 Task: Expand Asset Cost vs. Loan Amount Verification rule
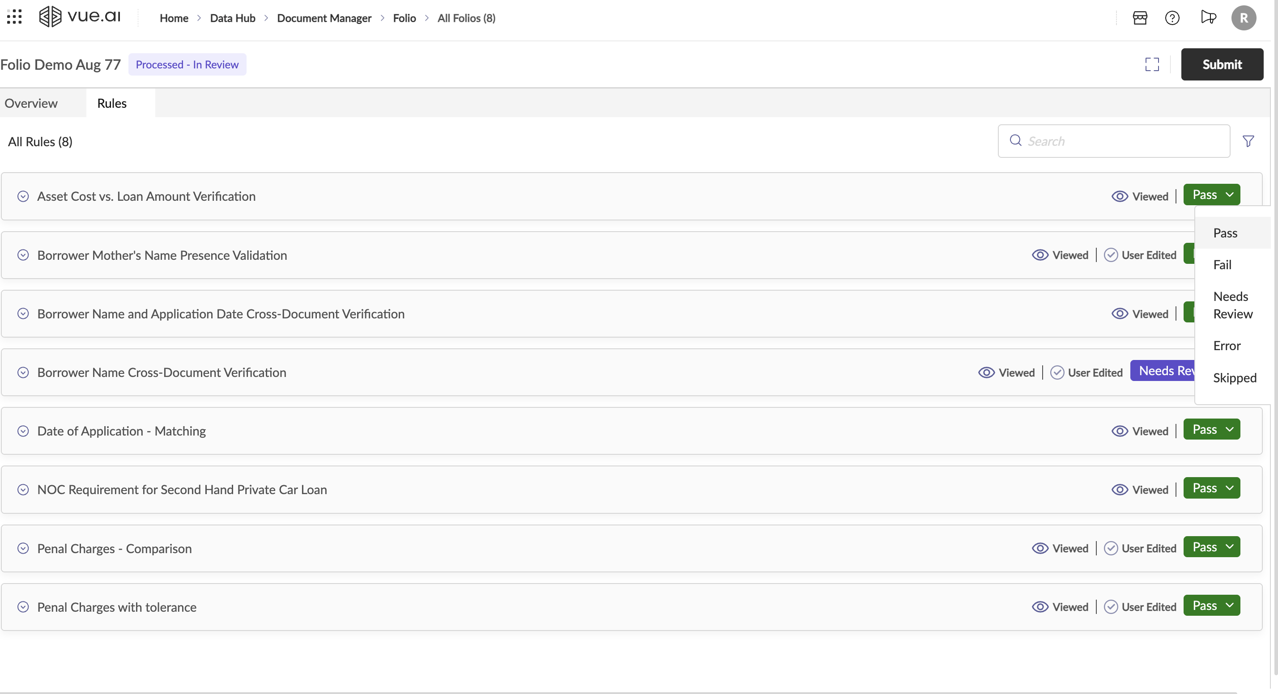pyautogui.click(x=23, y=196)
